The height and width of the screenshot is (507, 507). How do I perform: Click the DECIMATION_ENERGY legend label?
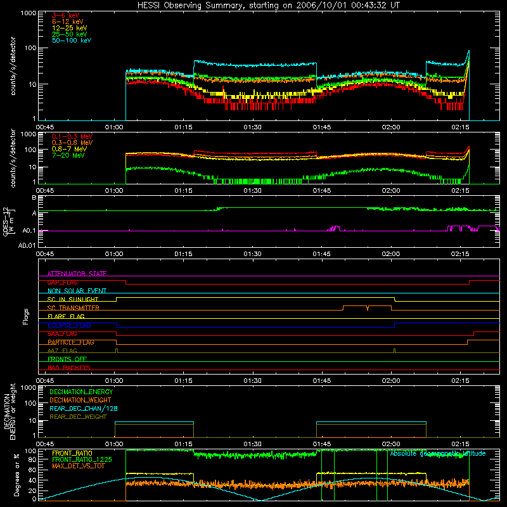tap(81, 392)
